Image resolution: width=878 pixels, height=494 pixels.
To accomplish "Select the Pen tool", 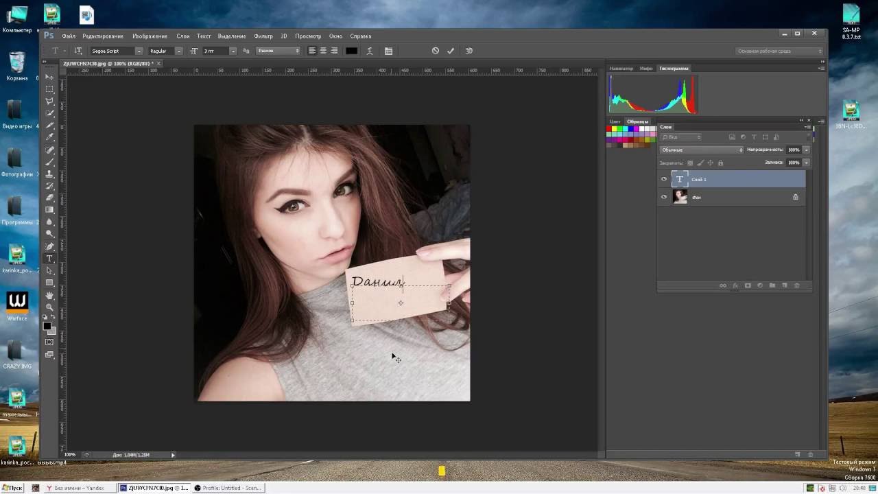I will (x=49, y=246).
